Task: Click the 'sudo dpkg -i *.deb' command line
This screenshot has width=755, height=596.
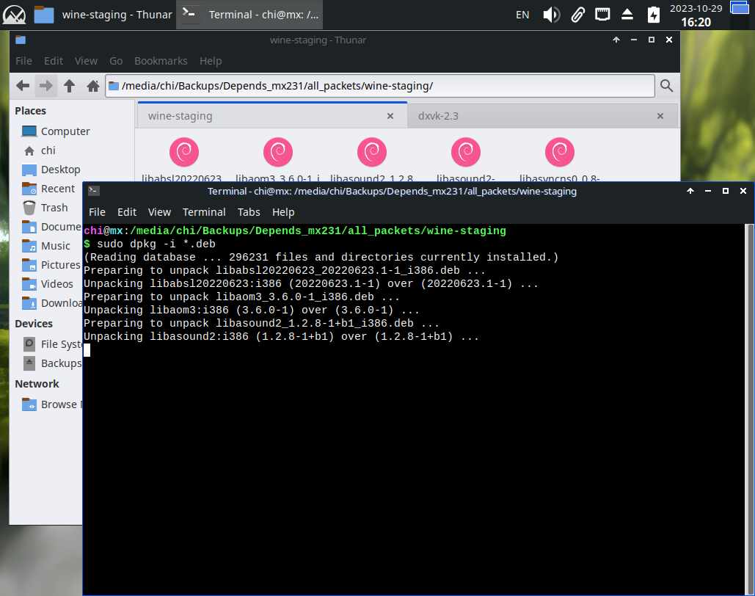Action: [x=156, y=244]
